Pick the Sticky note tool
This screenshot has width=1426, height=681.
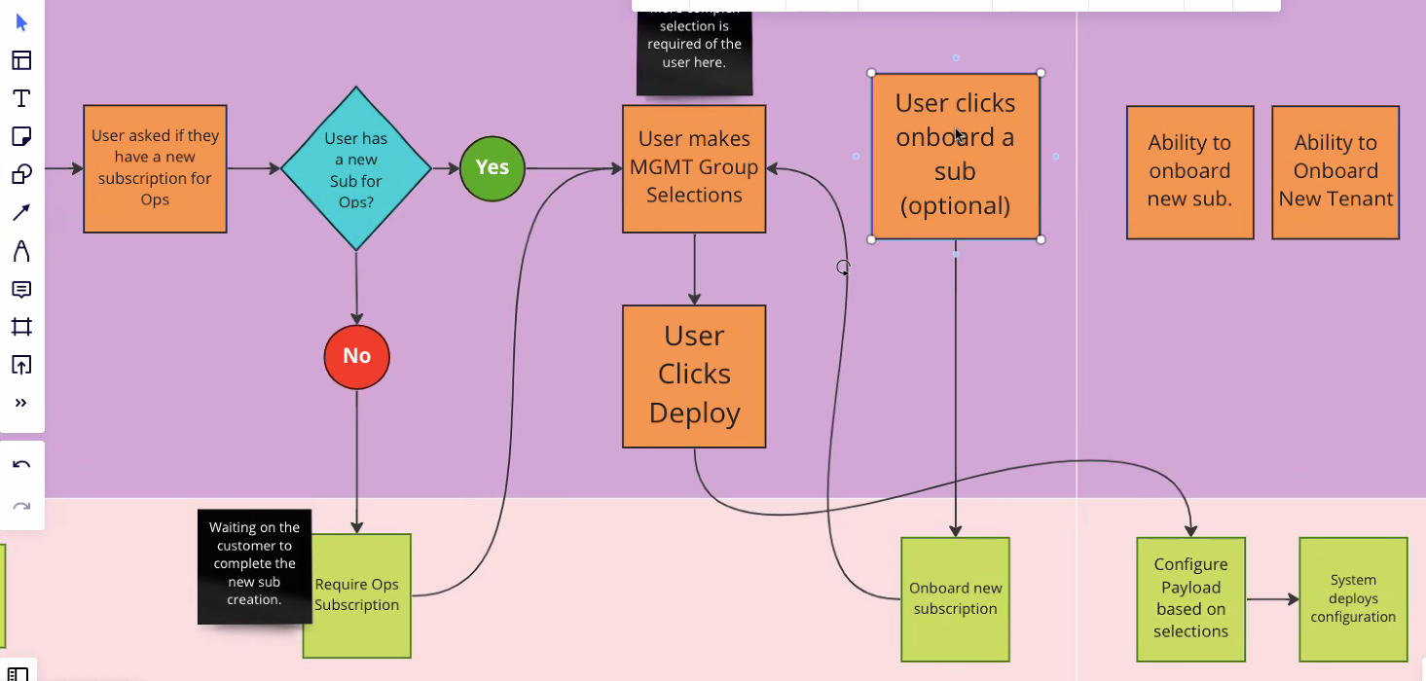pos(21,136)
